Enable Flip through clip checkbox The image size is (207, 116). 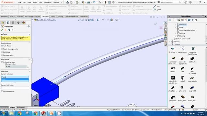point(2,91)
